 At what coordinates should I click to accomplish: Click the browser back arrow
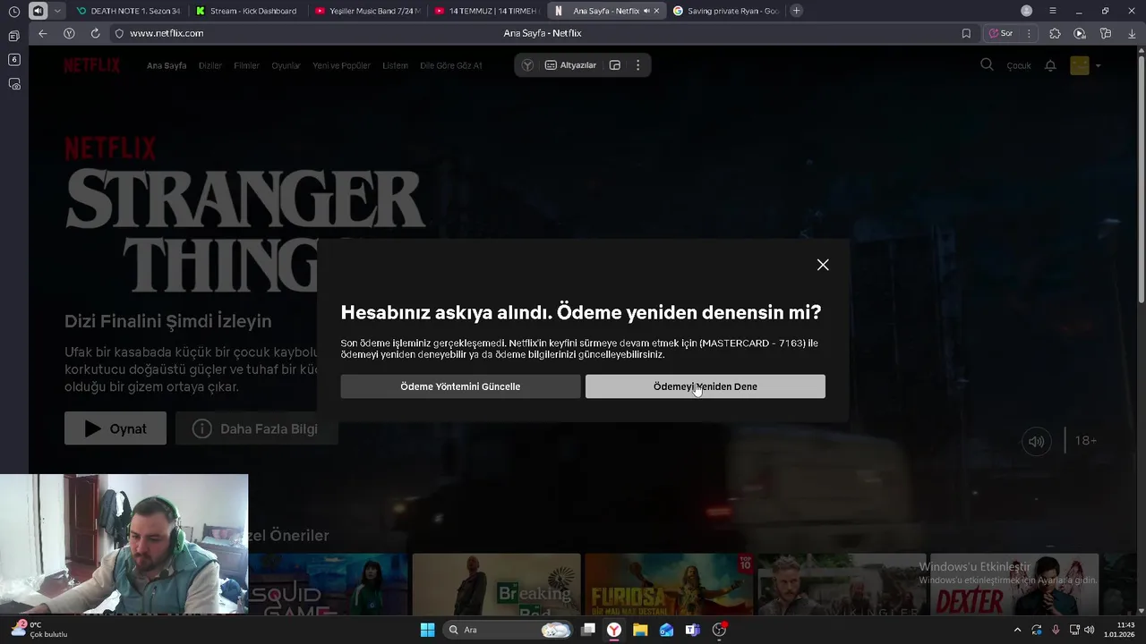[42, 33]
